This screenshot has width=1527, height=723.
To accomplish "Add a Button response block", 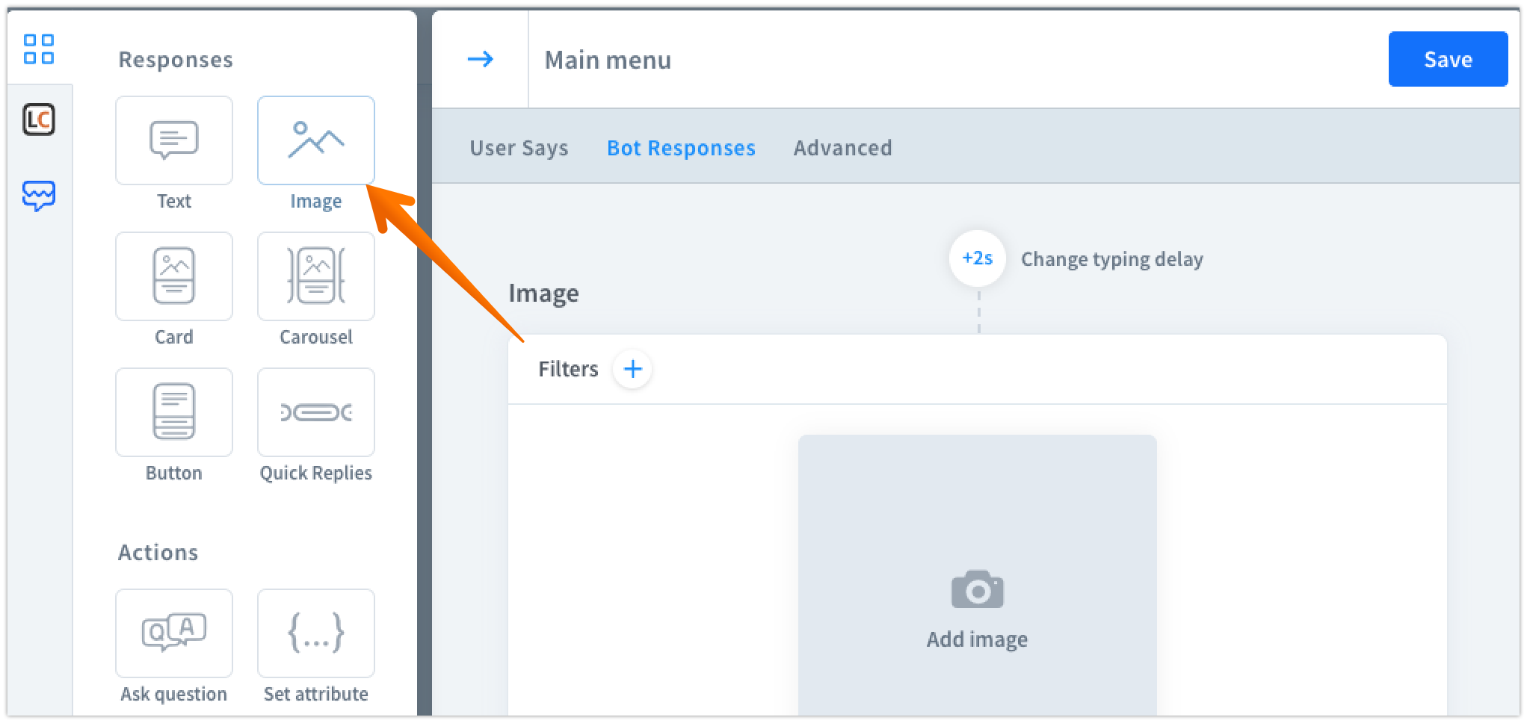I will (173, 412).
